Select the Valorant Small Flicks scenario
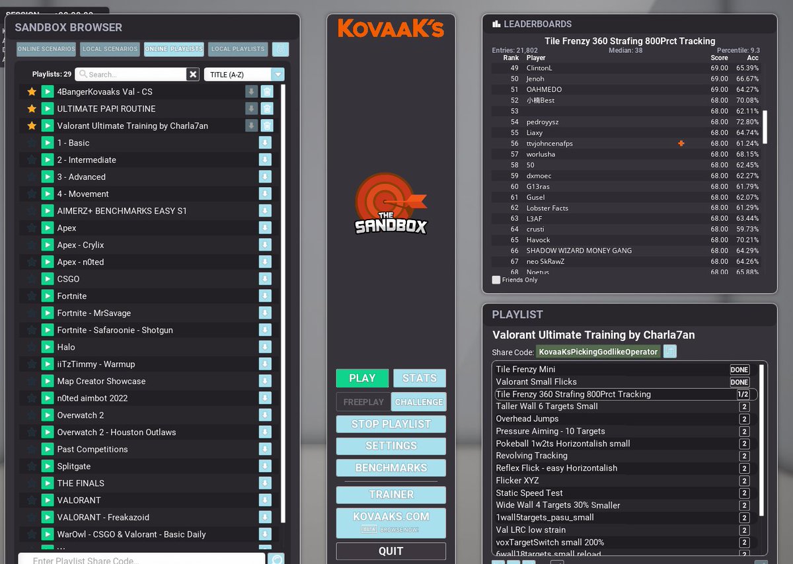The width and height of the screenshot is (793, 564). 625,382
